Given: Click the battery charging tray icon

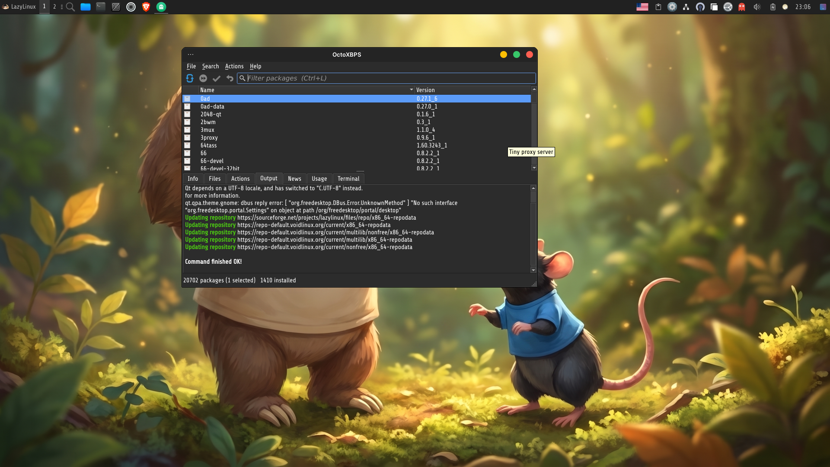Looking at the screenshot, I should tap(773, 7).
